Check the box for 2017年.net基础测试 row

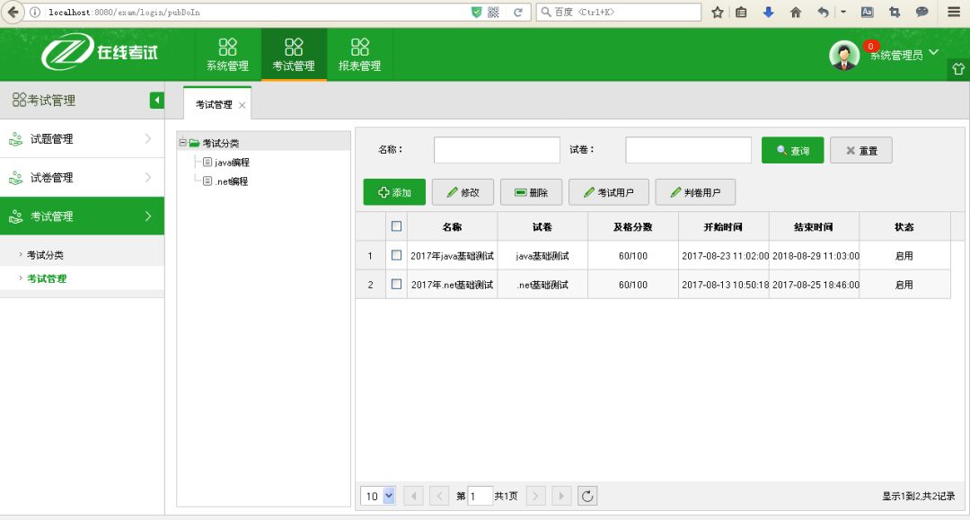point(396,284)
